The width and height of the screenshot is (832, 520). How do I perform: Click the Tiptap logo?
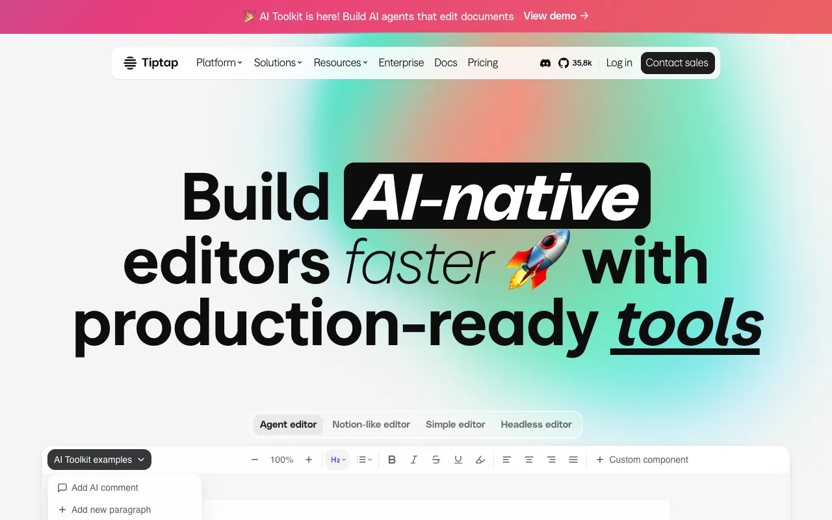(151, 62)
